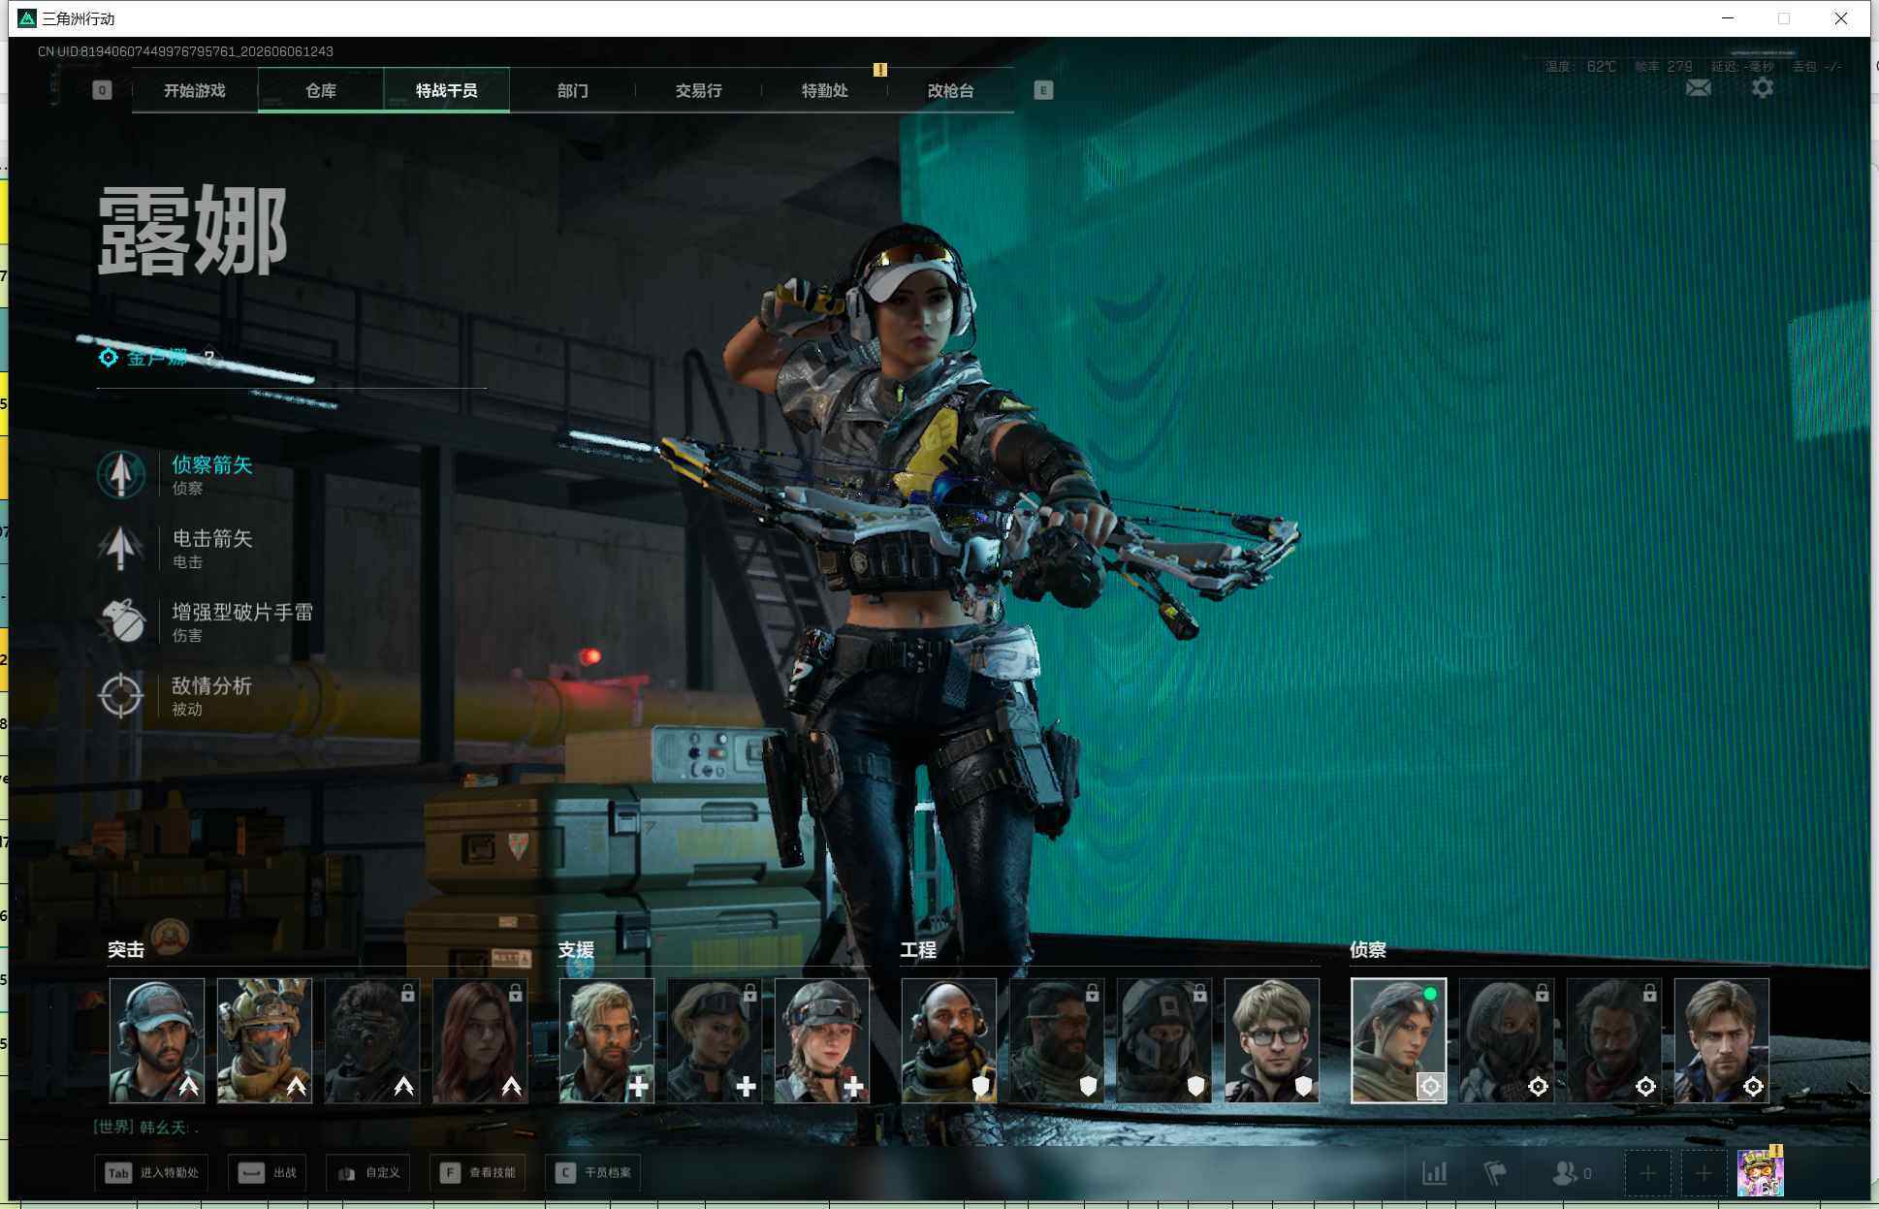The height and width of the screenshot is (1209, 1879).
Task: Select locked second 工程 bearded operator
Action: (1057, 1040)
